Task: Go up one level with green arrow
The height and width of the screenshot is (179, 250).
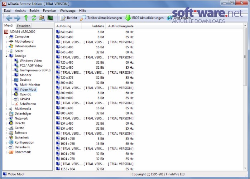Action: [26, 18]
